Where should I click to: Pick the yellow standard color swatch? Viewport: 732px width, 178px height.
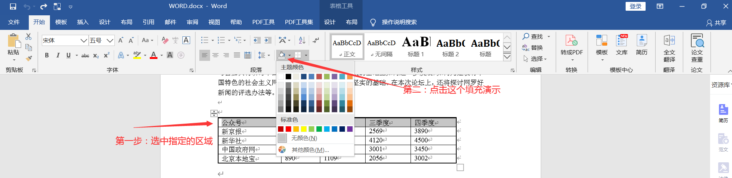[304, 129]
